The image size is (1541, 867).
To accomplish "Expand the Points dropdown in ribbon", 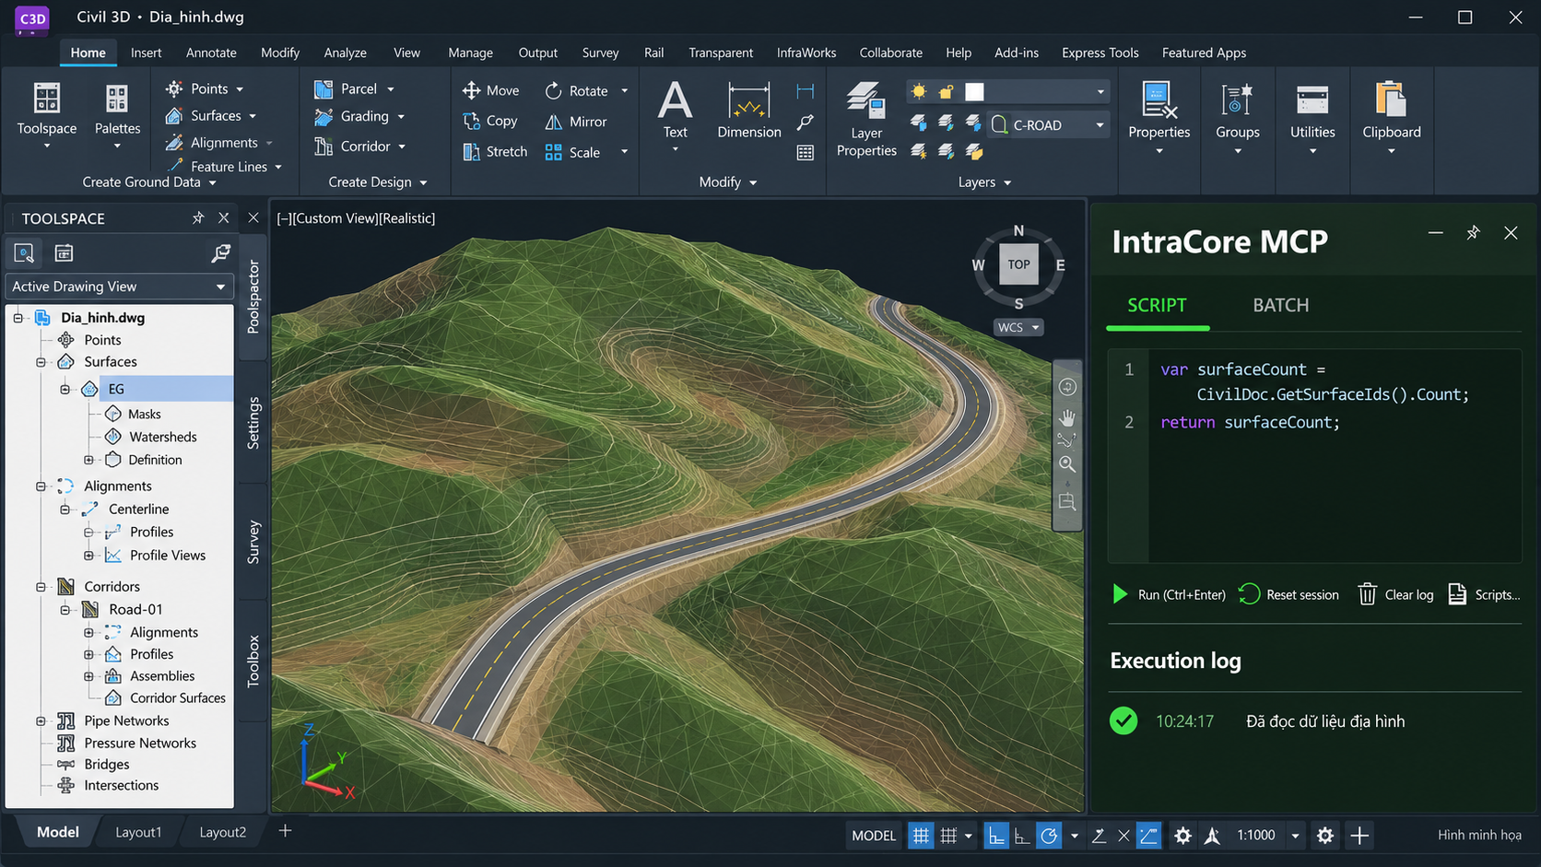I will click(240, 89).
